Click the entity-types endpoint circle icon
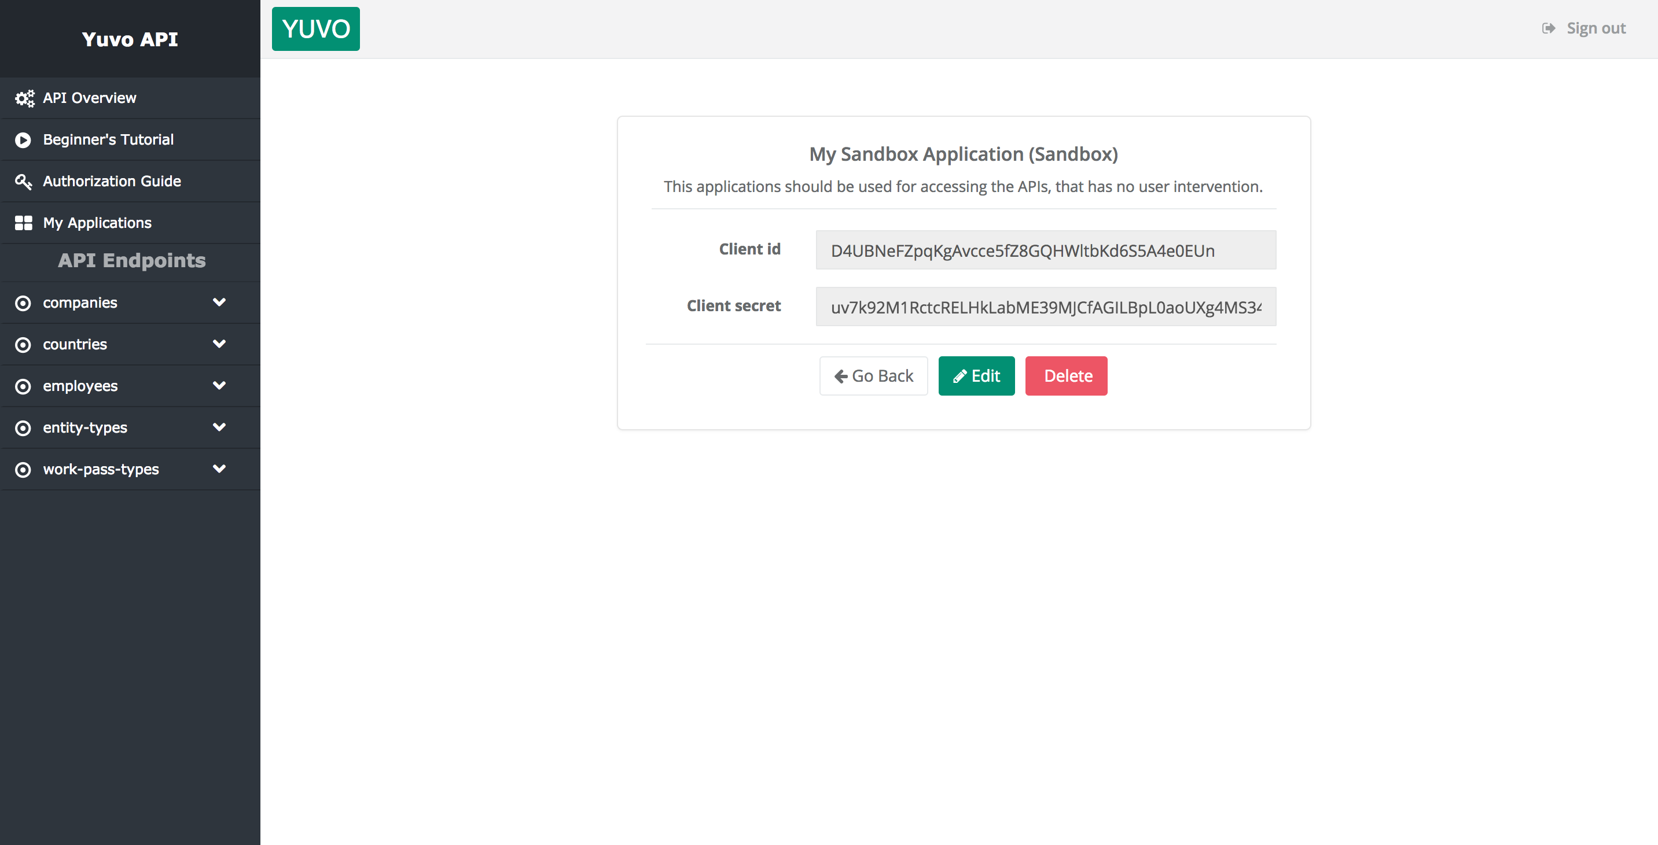Viewport: 1658px width, 845px height. pyautogui.click(x=23, y=428)
